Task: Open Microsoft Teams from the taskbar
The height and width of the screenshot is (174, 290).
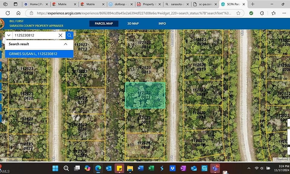Action: (215, 168)
